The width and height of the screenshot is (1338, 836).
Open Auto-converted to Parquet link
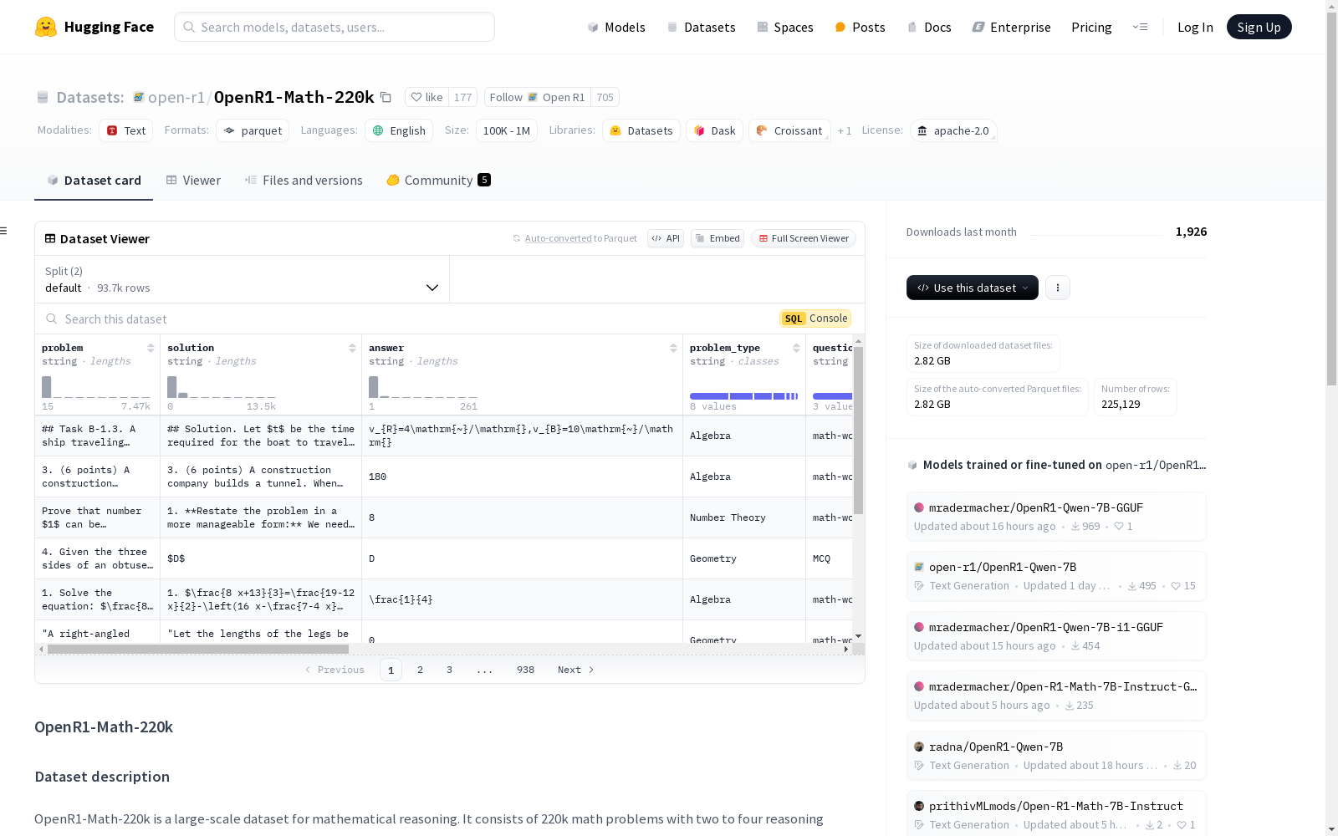pyautogui.click(x=558, y=238)
